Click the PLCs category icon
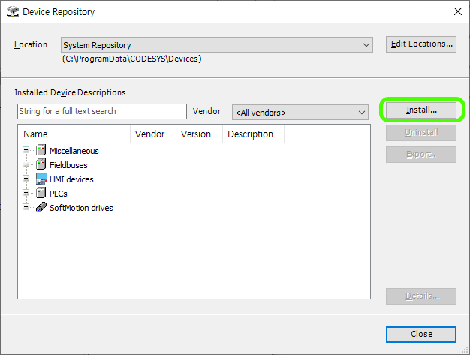The height and width of the screenshot is (355, 470). coord(41,194)
